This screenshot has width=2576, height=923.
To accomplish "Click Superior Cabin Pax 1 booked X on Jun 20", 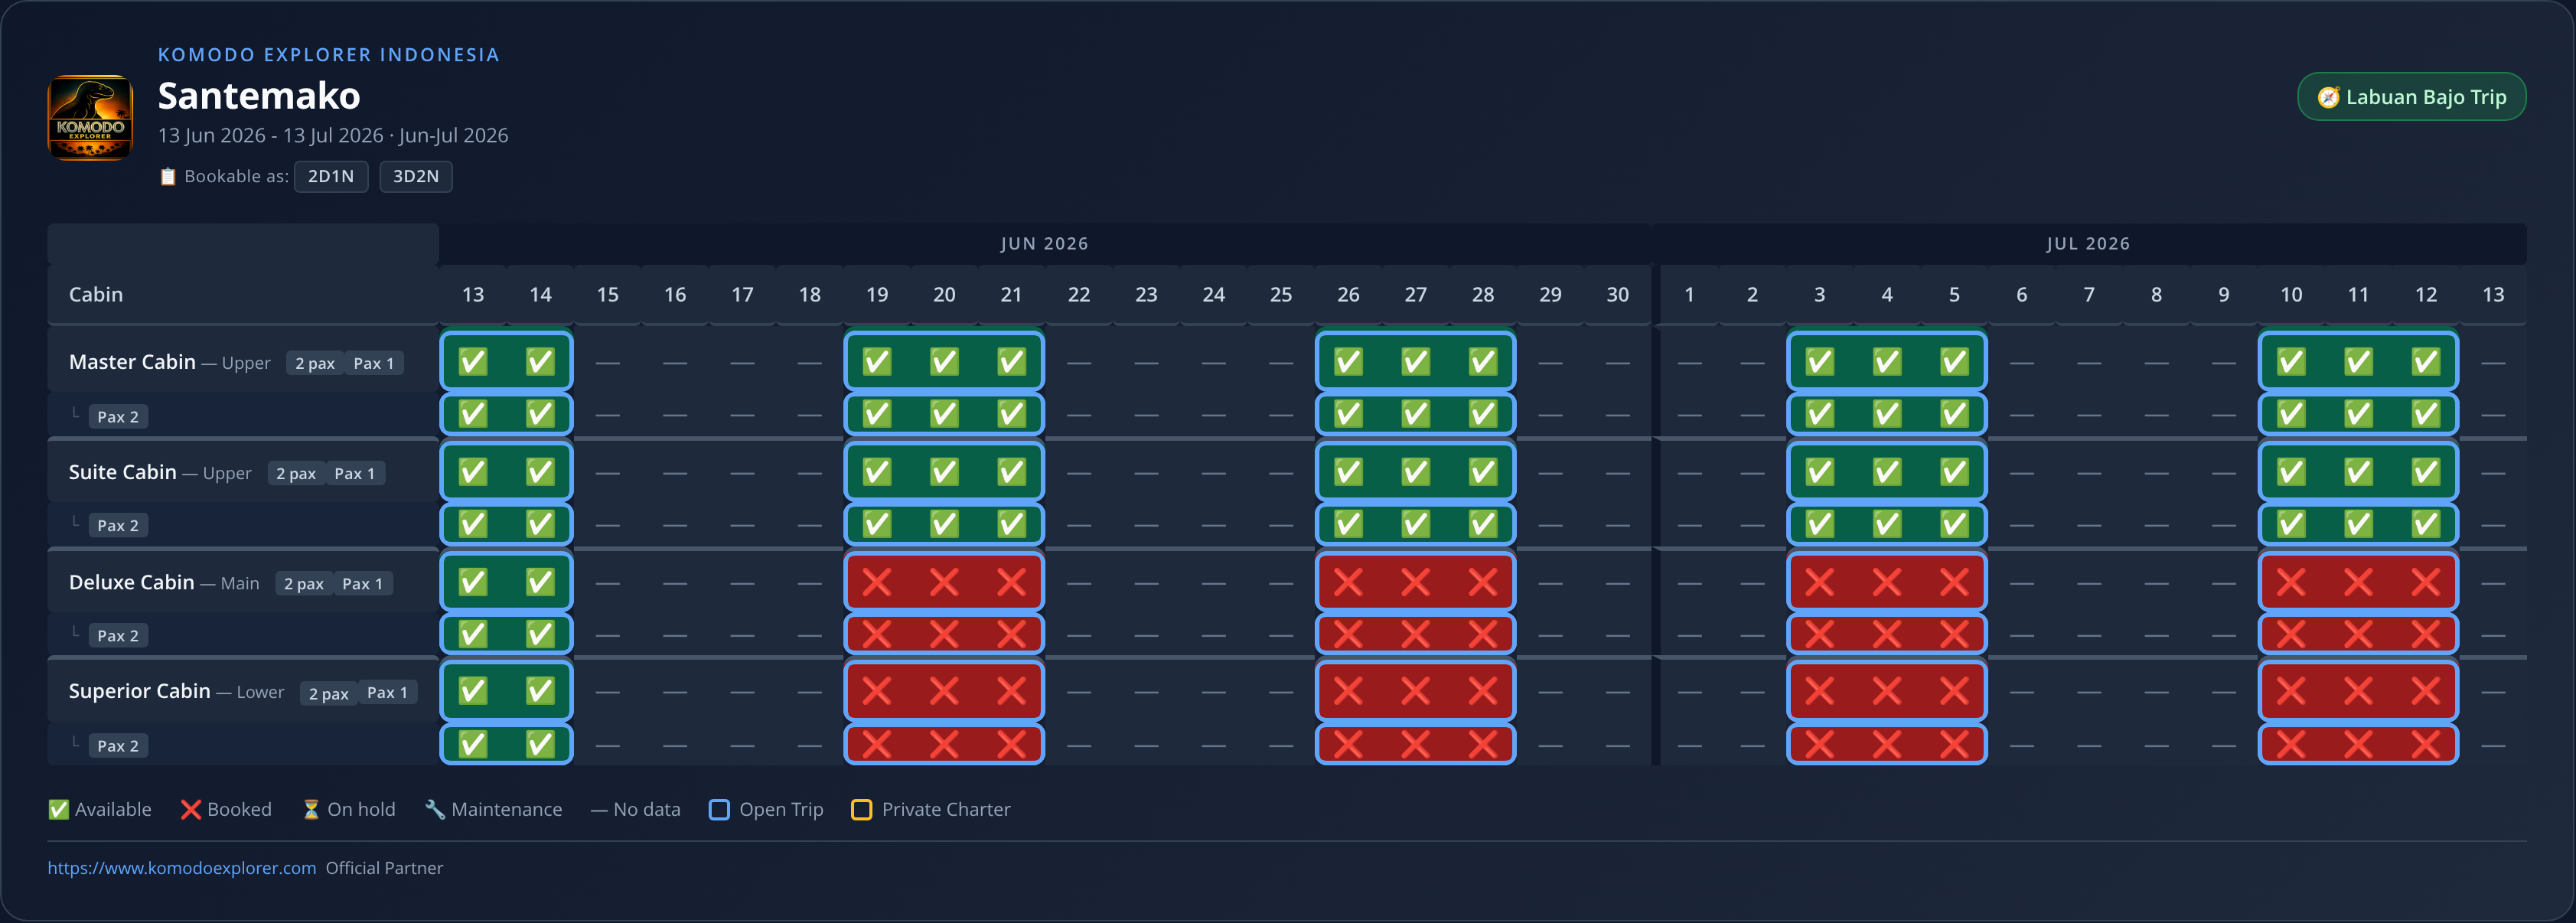I will point(944,691).
